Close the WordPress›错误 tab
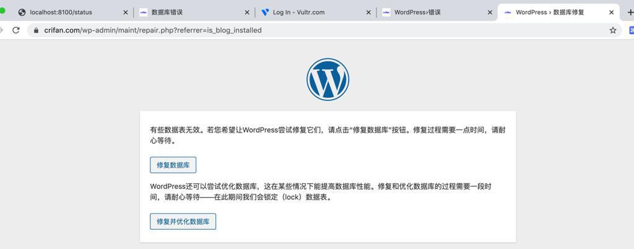This screenshot has height=249, width=634. click(490, 12)
